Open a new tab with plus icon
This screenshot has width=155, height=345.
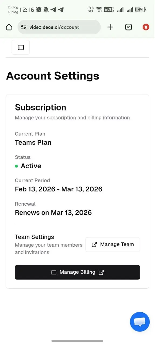pyautogui.click(x=110, y=27)
